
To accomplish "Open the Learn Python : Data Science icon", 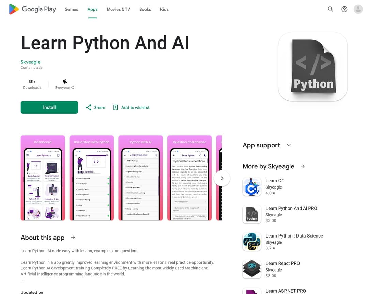I will [252, 242].
